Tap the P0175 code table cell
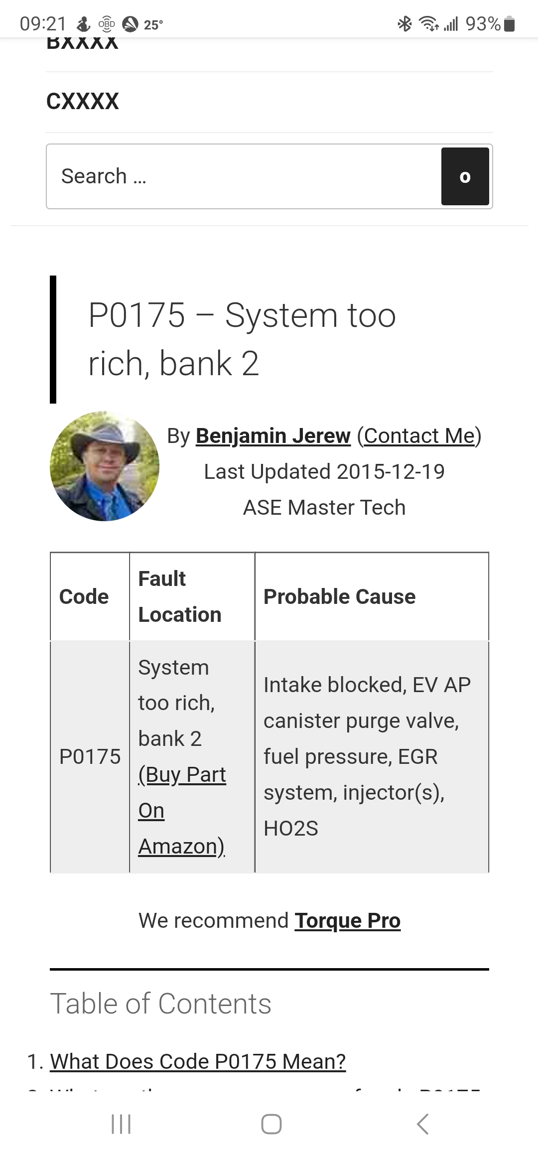Viewport: 538px width, 1154px height. coord(90,756)
